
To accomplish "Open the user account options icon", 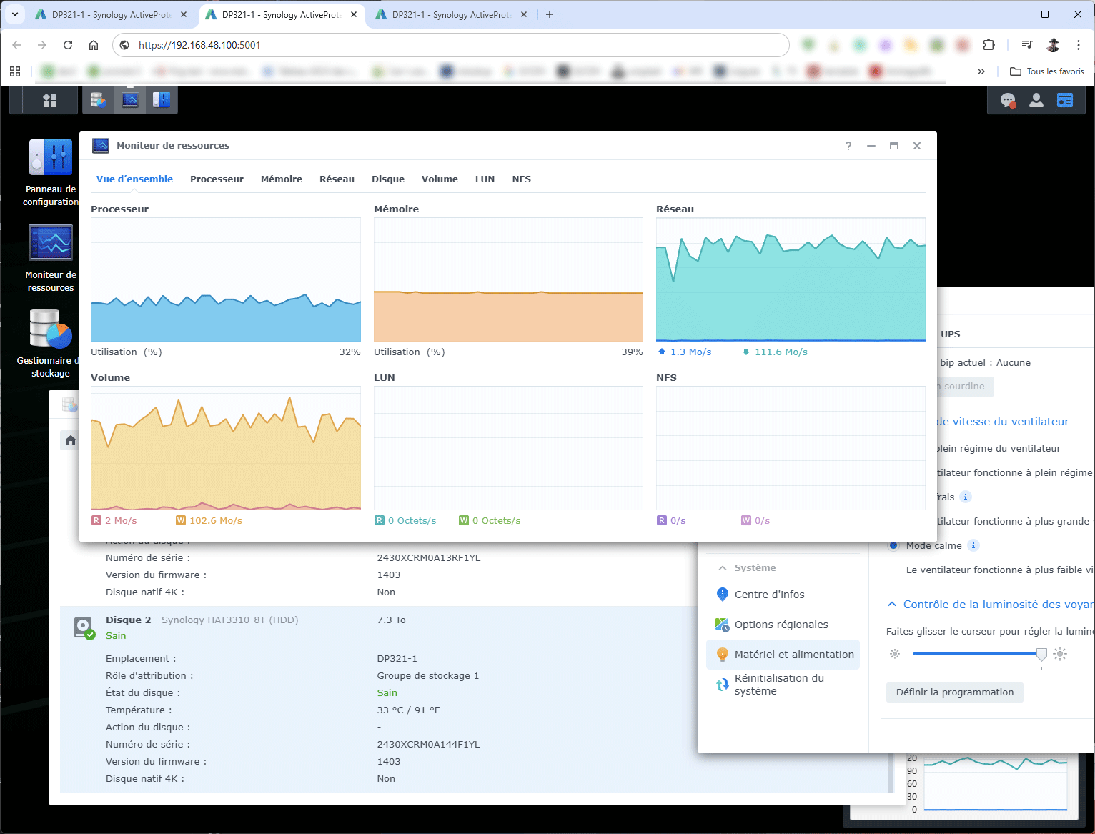I will tap(1036, 101).
